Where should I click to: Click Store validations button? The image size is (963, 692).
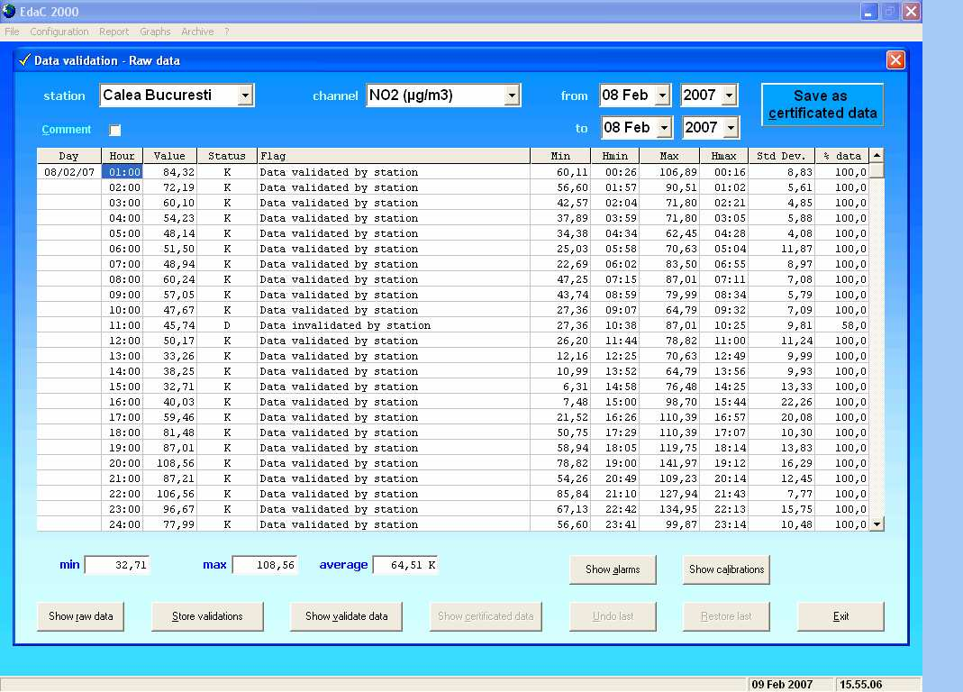tap(207, 615)
